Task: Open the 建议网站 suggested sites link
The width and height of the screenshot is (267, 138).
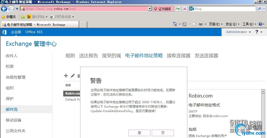Action: (37, 17)
